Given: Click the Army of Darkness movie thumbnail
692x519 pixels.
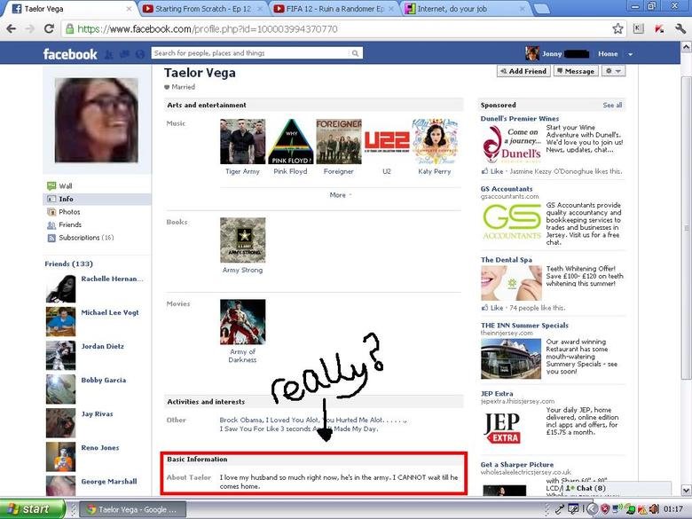Looking at the screenshot, I should (x=243, y=322).
